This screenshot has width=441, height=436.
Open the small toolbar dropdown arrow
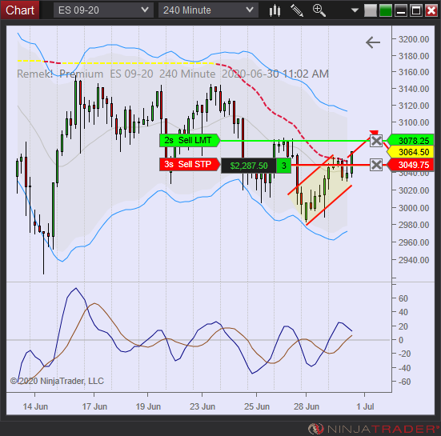[x=355, y=10]
